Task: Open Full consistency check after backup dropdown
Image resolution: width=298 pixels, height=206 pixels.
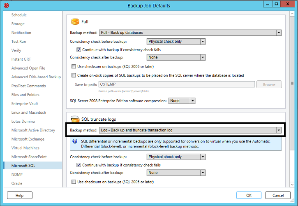Action: tap(176, 57)
